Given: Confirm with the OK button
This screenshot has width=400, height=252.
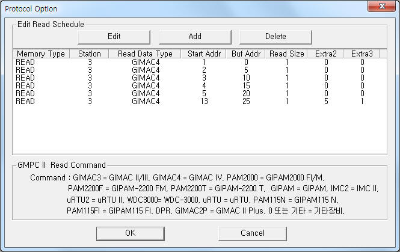Looking at the screenshot, I should 131,233.
